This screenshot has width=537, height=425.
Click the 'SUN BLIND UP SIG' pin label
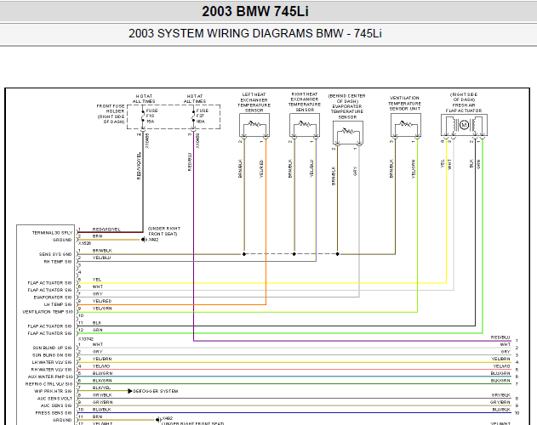[52, 348]
